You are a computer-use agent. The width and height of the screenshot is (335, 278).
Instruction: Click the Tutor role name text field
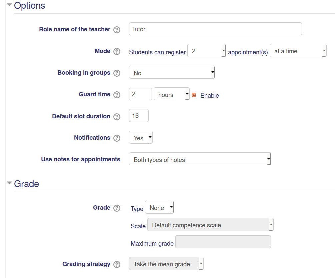215,29
